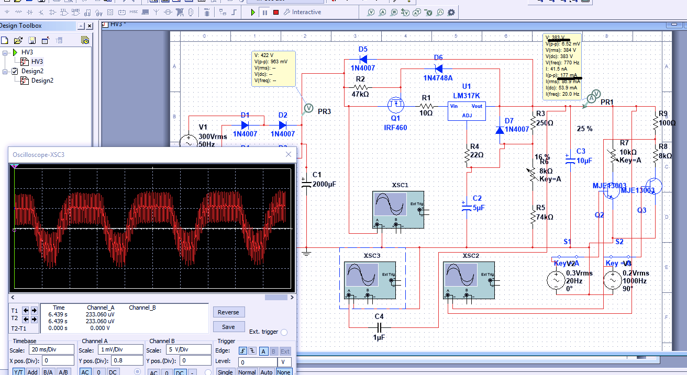
Task: Select rising edge trigger button
Action: pyautogui.click(x=243, y=351)
